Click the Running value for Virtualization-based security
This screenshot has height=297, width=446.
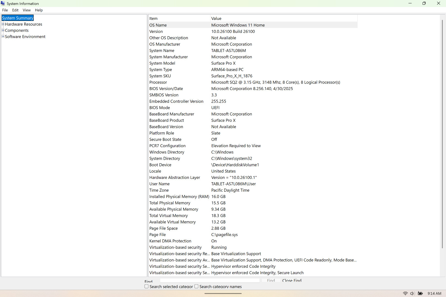coord(219,247)
